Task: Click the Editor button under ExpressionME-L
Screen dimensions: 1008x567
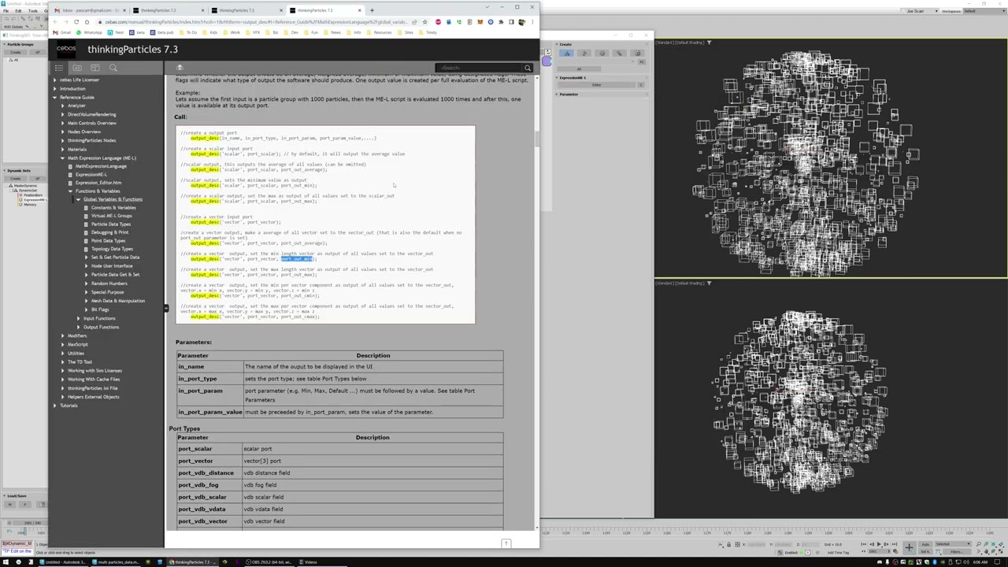Action: coord(596,85)
